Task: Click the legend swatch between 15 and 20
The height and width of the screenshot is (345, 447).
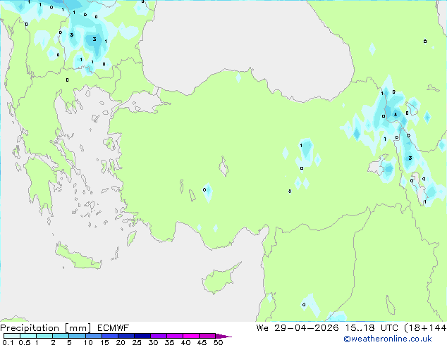Action: 110,336
